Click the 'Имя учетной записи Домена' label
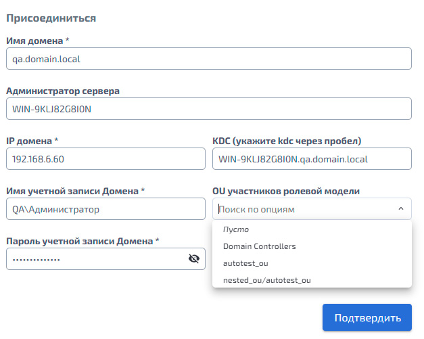Image resolution: width=424 pixels, height=339 pixels. tap(76, 191)
